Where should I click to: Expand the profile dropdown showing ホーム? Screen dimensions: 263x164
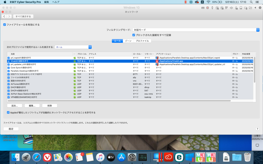pyautogui.click(x=73, y=47)
